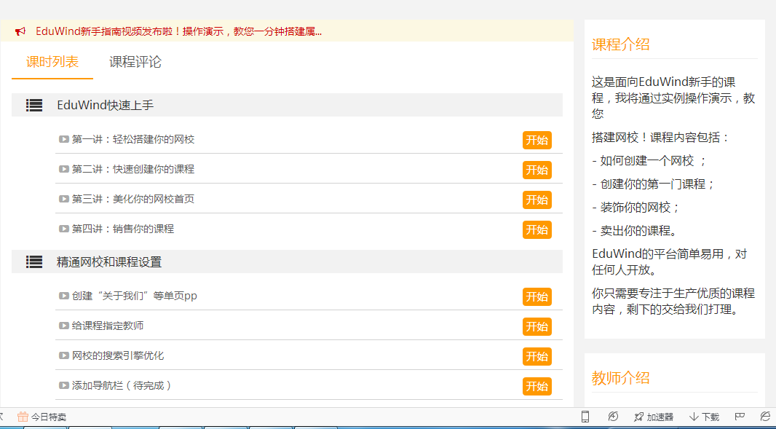Image resolution: width=776 pixels, height=429 pixels.
Task: Open lesson 第三讲：美化你的网校首页
Action: (x=133, y=199)
